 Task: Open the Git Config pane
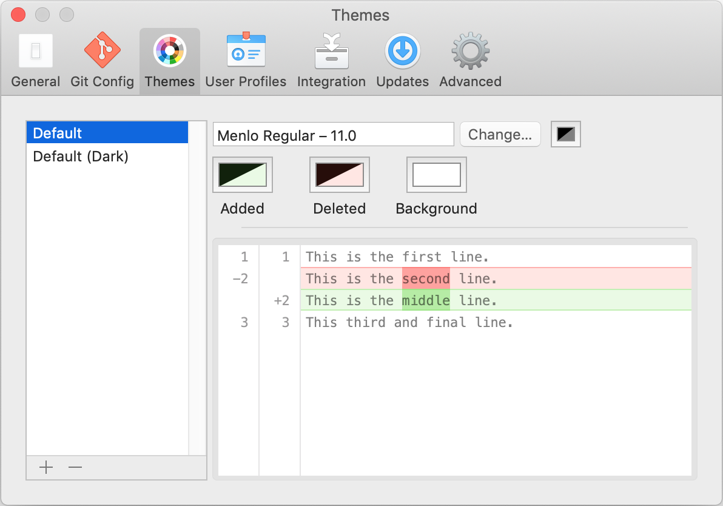(102, 61)
